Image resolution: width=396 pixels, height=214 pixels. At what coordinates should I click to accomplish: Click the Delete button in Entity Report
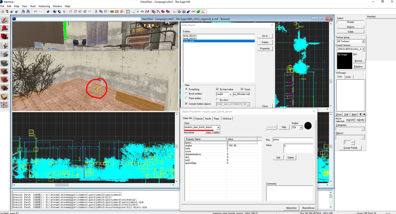coord(265,42)
